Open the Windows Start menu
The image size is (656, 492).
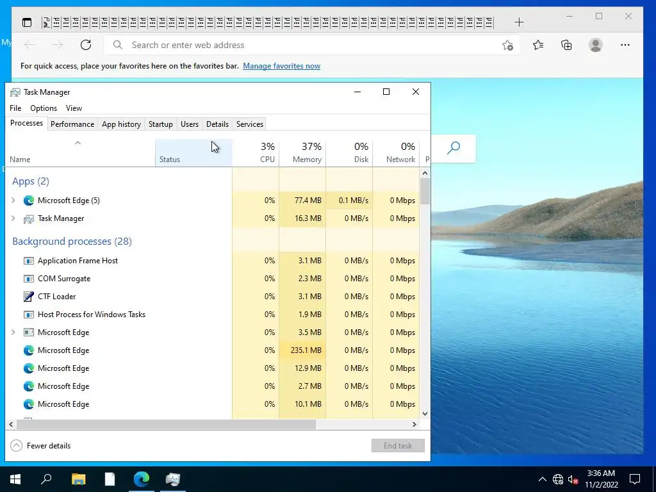[15, 479]
